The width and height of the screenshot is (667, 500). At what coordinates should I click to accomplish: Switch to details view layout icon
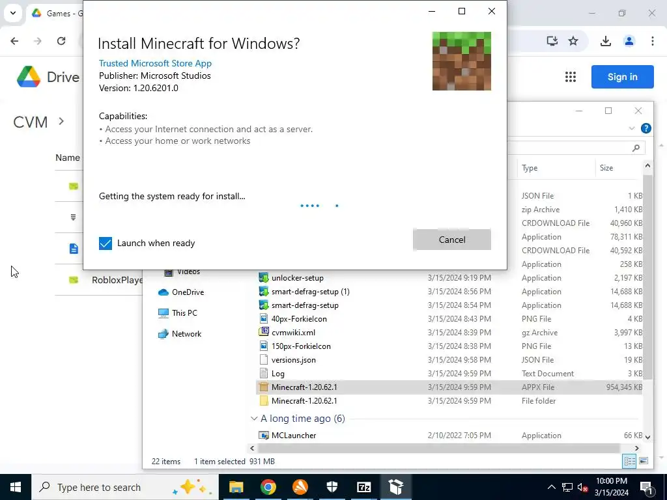click(x=629, y=462)
